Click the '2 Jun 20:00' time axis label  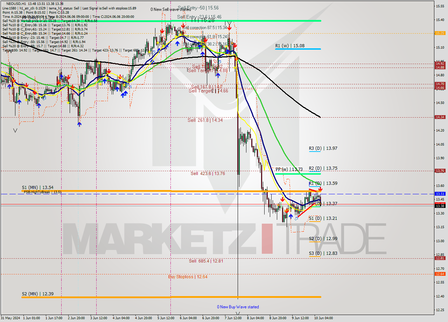click(x=77, y=318)
